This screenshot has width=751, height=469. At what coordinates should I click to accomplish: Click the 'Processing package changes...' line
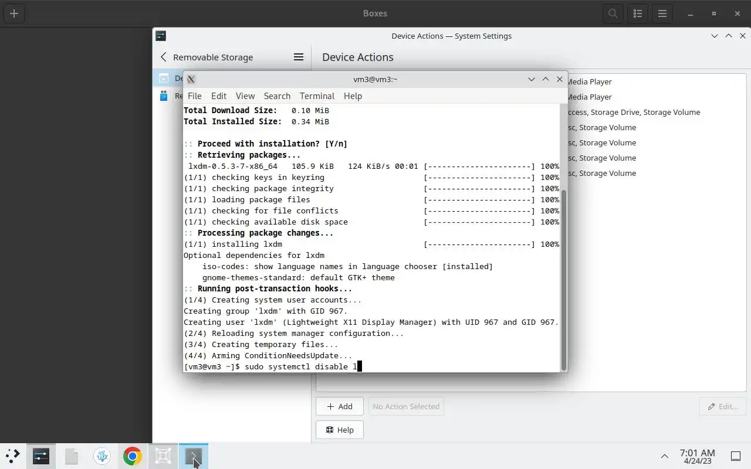[x=259, y=233]
